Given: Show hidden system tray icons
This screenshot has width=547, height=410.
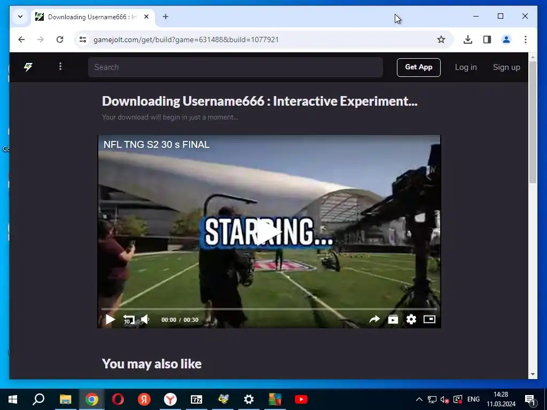Looking at the screenshot, I should (x=419, y=399).
